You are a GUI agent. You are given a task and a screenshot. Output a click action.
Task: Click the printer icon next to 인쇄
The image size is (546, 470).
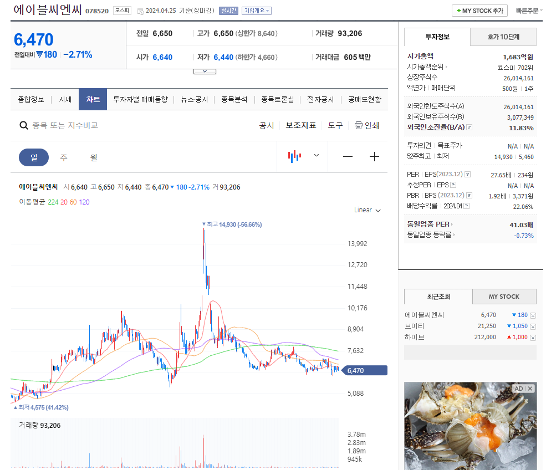click(x=358, y=125)
